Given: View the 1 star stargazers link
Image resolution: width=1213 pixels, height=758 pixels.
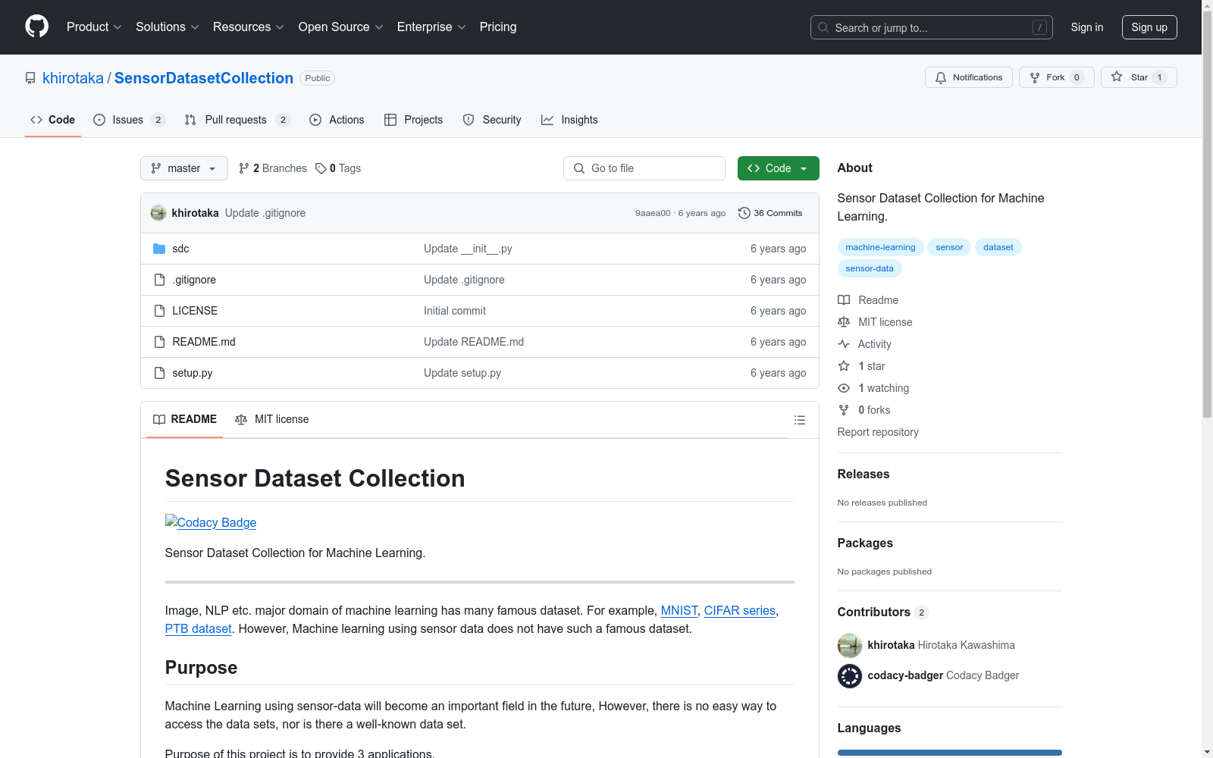Looking at the screenshot, I should [x=861, y=366].
